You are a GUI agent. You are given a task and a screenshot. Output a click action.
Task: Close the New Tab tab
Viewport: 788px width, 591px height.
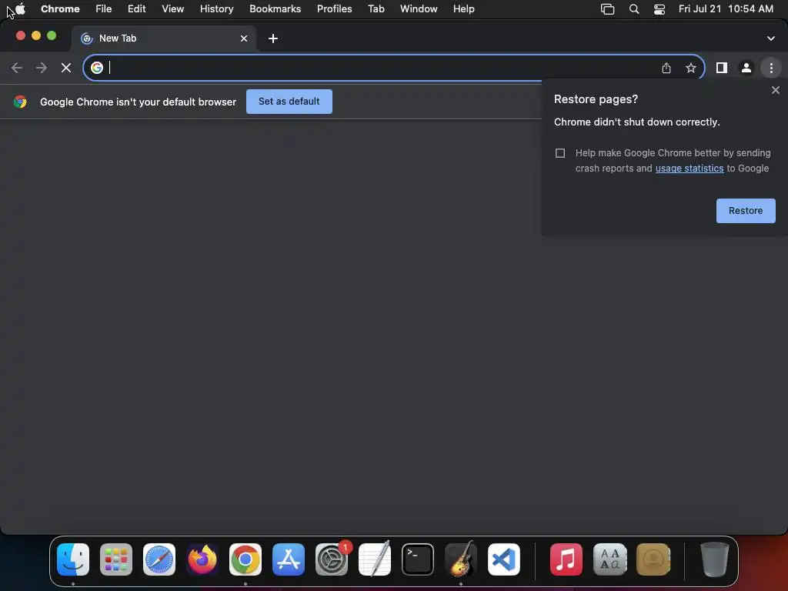tap(244, 38)
